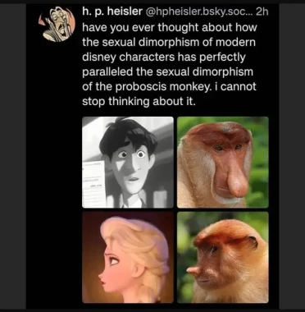Open the black-and-white animated man image
The width and height of the screenshot is (305, 312).
(128, 163)
